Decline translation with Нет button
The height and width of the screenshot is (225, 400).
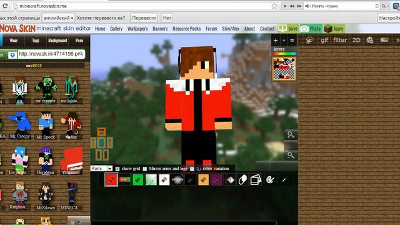point(167,18)
